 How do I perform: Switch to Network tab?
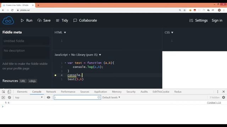coord(51,92)
